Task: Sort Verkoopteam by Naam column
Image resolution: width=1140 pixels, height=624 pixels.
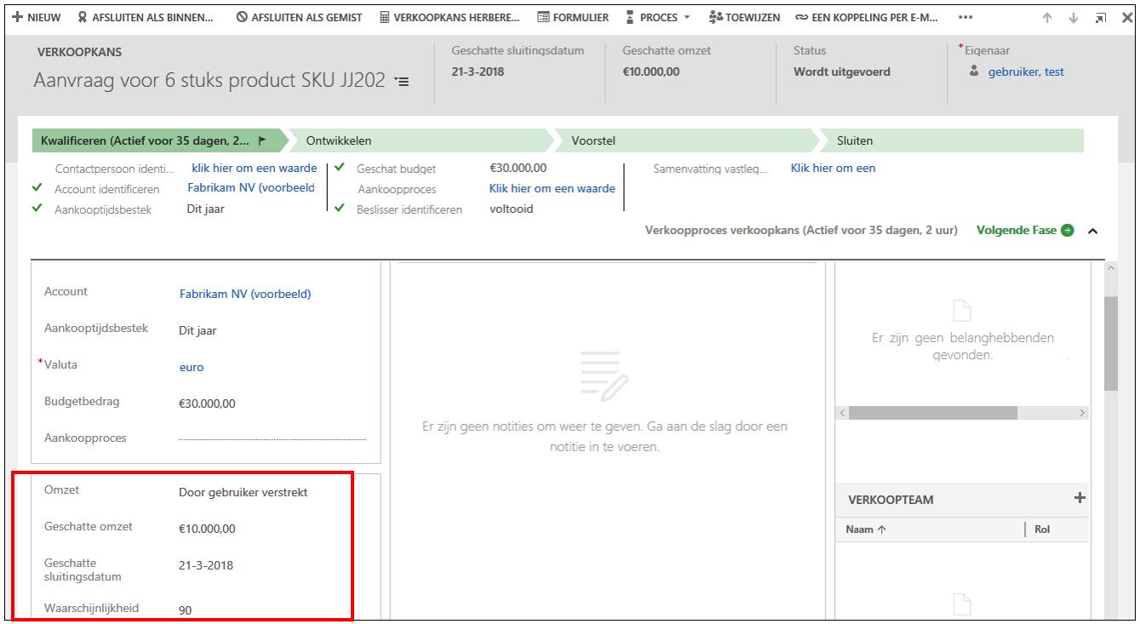Action: click(866, 530)
